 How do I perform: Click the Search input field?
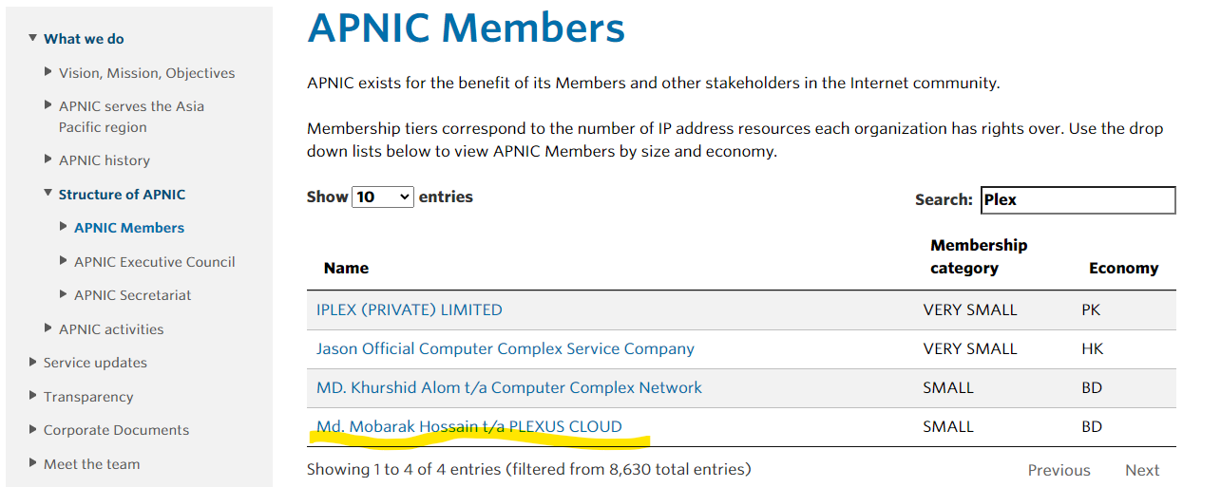[x=1078, y=200]
